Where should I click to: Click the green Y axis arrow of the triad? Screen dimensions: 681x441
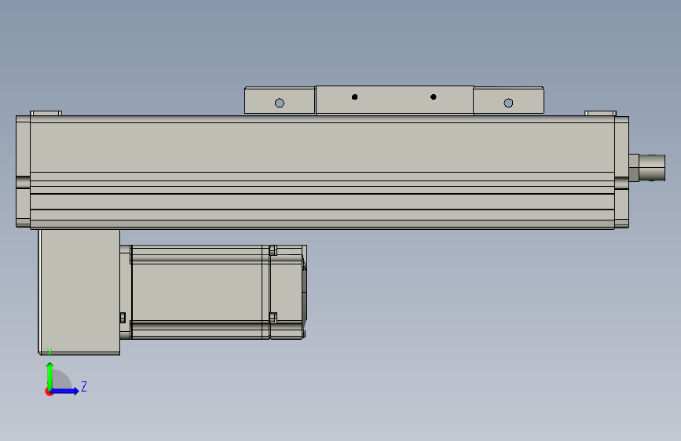[50, 376]
